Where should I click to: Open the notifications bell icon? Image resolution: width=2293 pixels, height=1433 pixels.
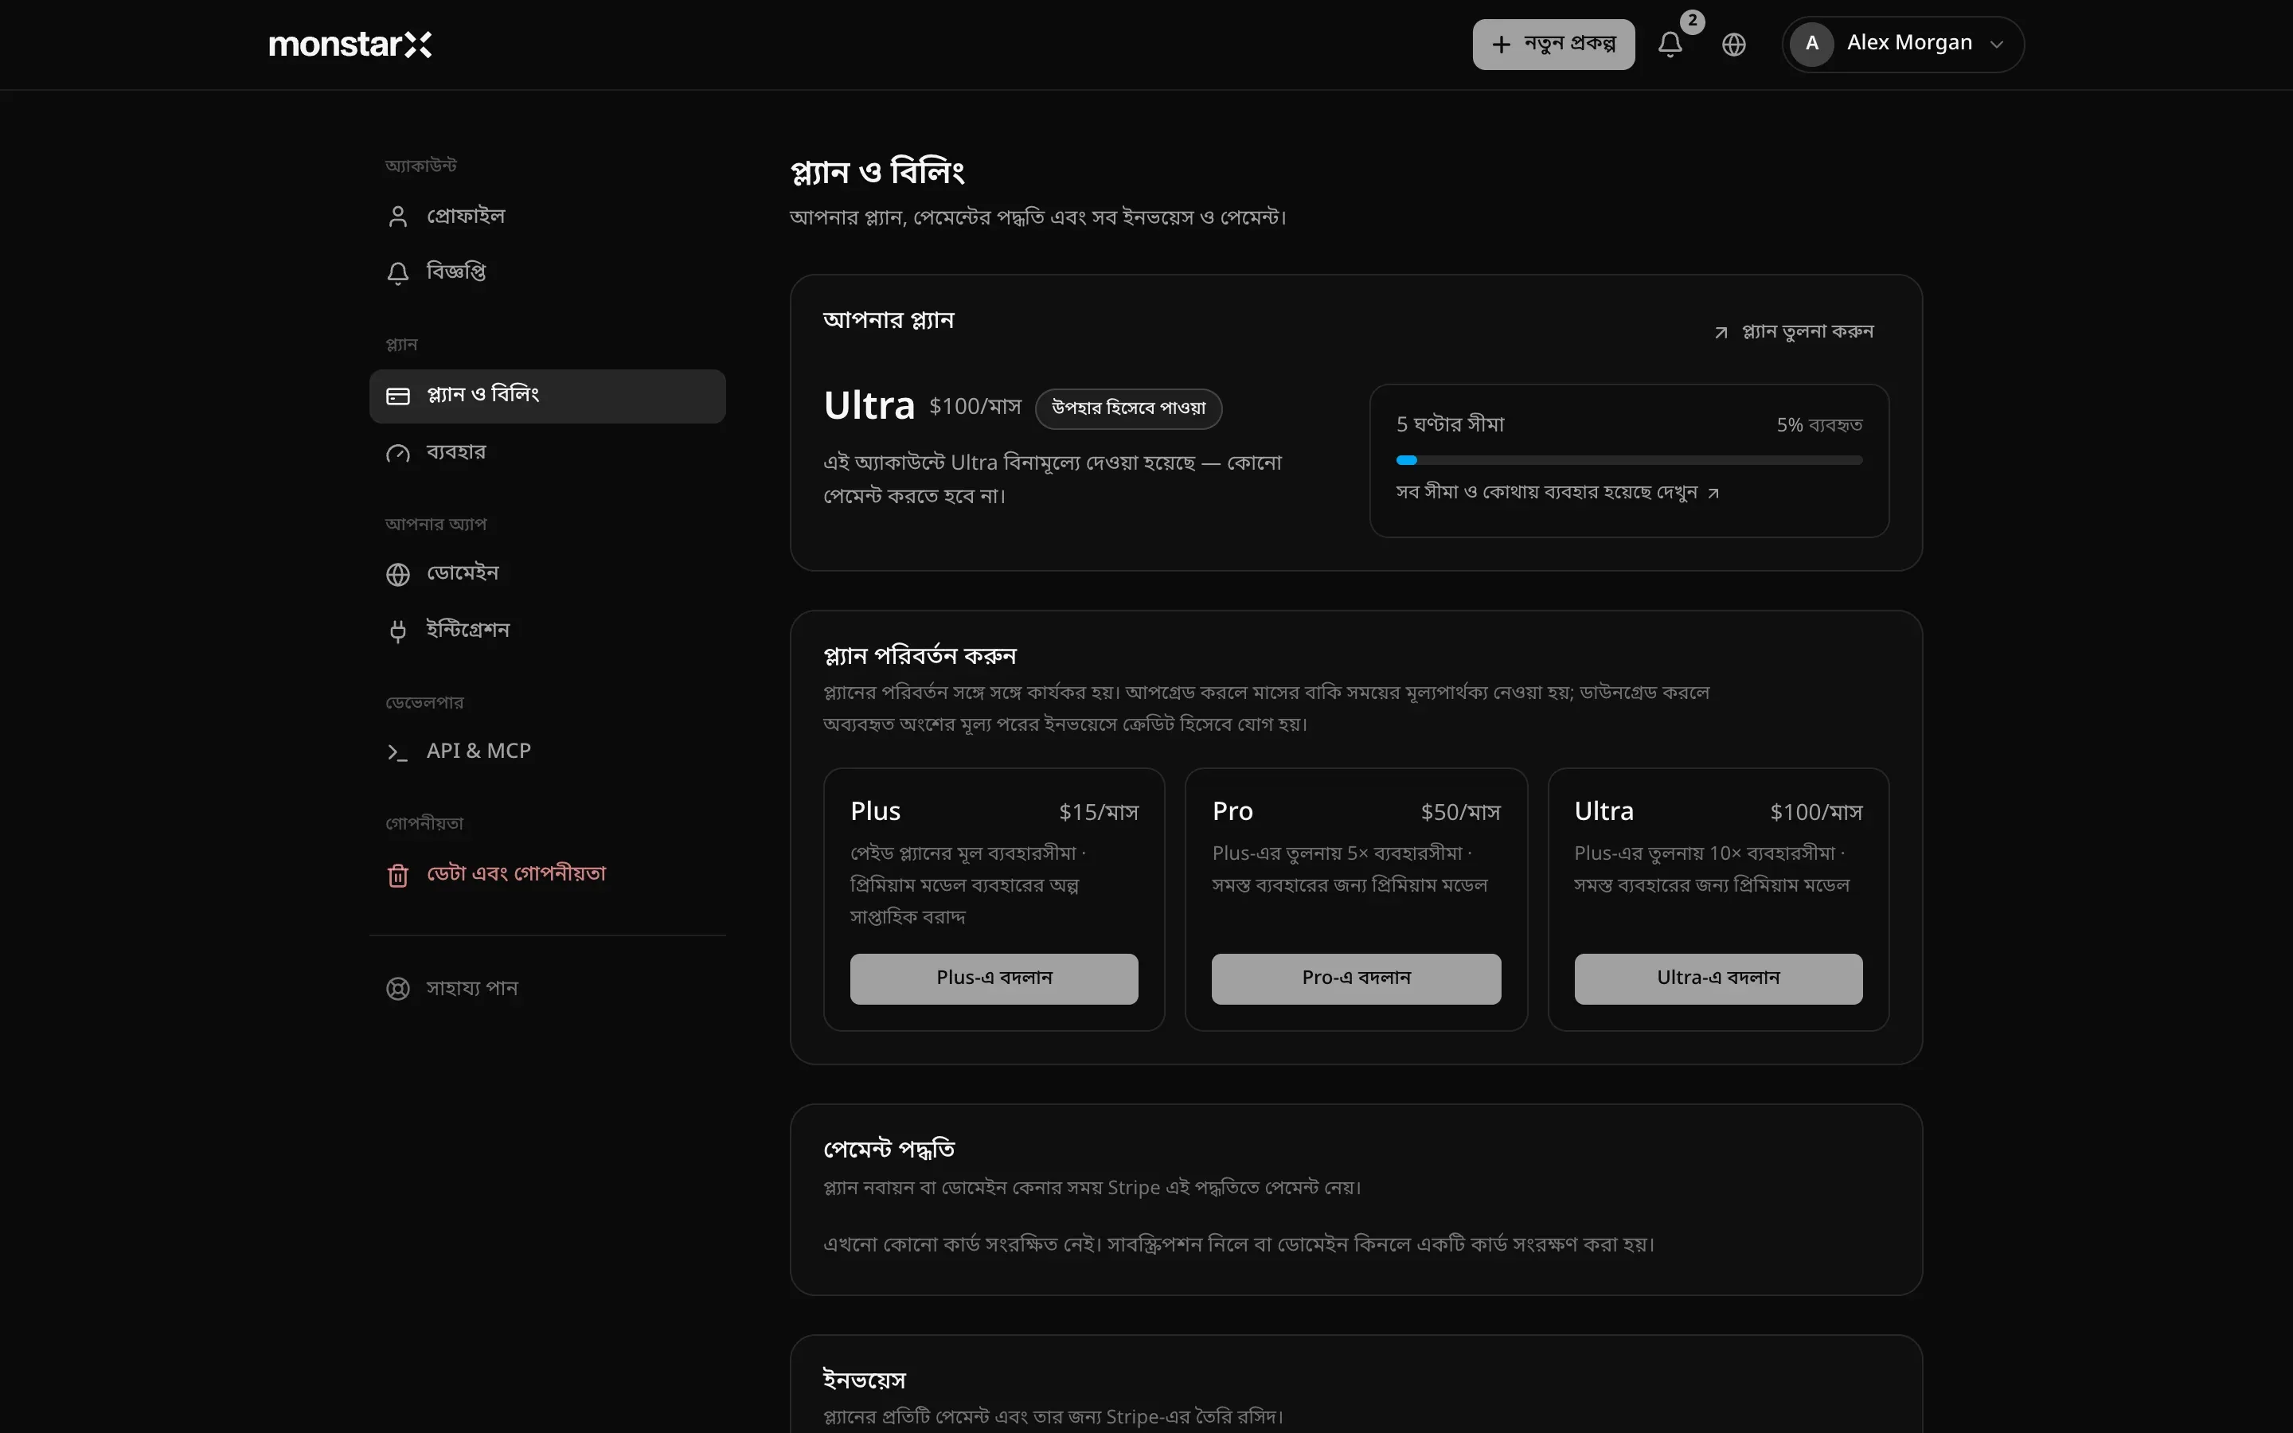pos(1670,45)
